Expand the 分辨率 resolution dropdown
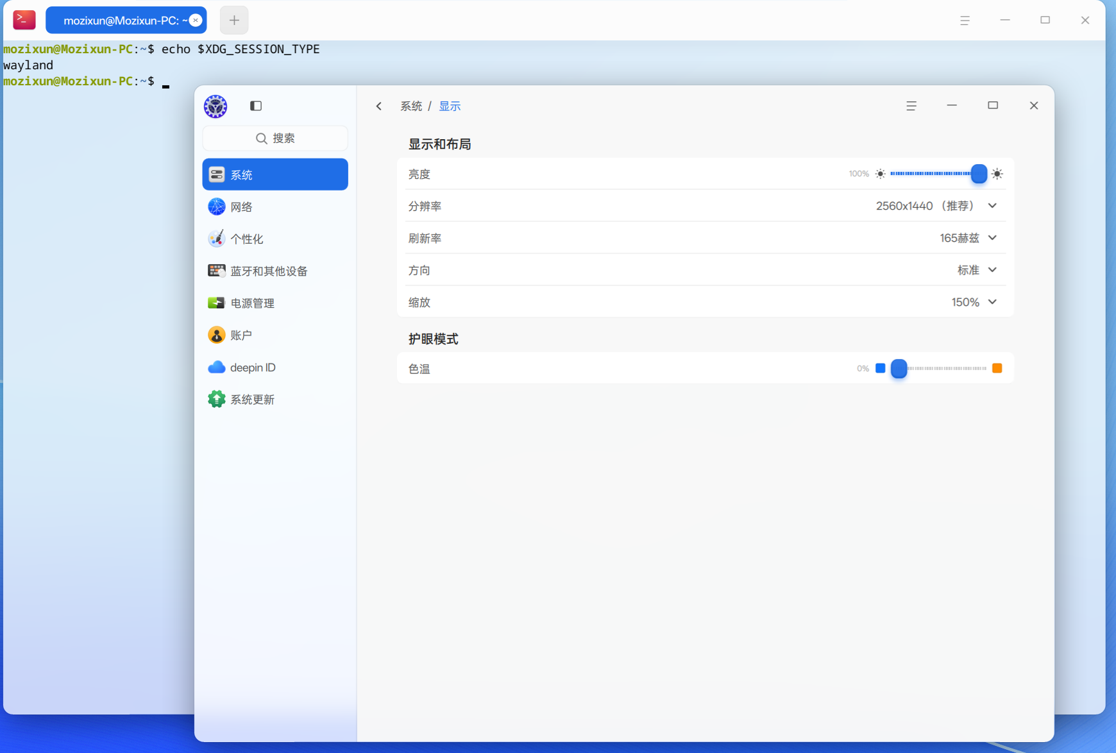Viewport: 1116px width, 753px height. 992,206
